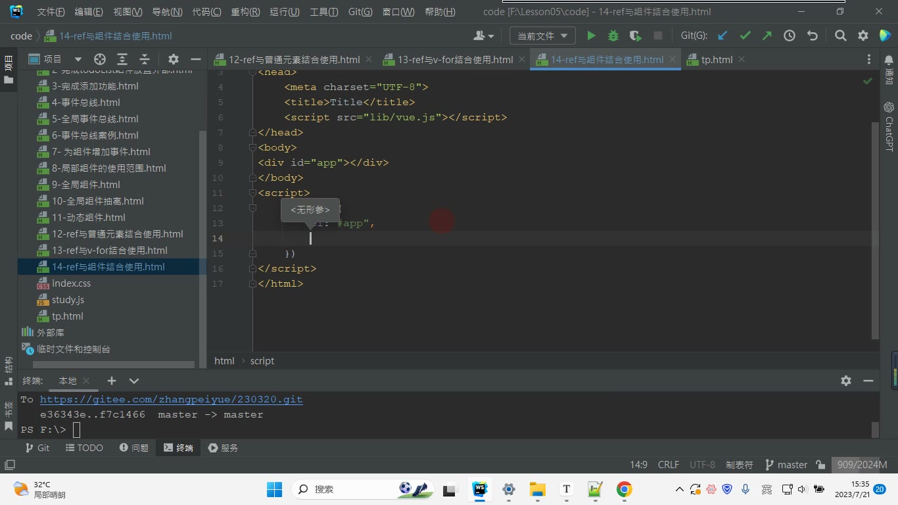Viewport: 898px width, 505px height.
Task: Add a new terminal tab
Action: tap(112, 381)
